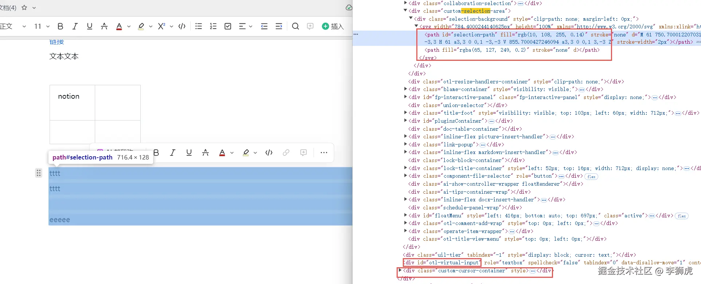701x284 pixels.
Task: Open the superscript options dropdown
Action: [171, 26]
